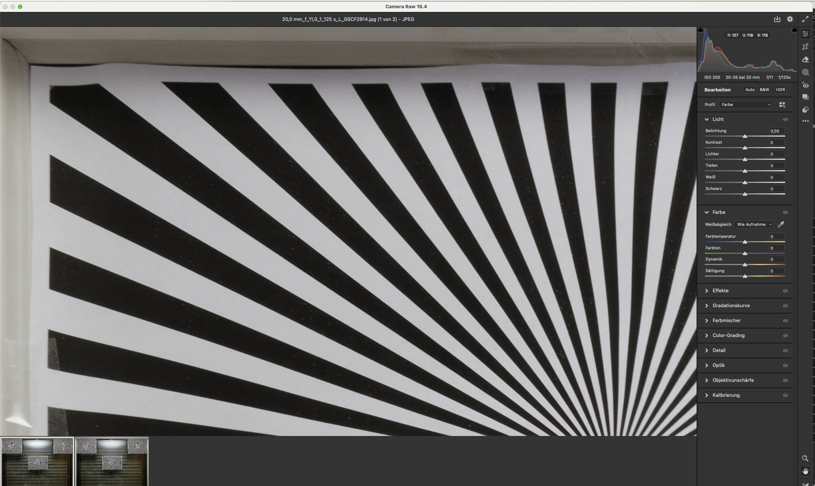Toggle eye icon for Detail panel
The image size is (815, 486).
click(785, 351)
